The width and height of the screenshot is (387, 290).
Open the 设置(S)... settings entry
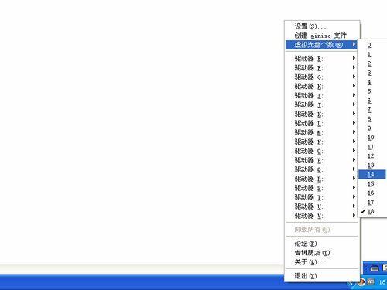pos(322,26)
